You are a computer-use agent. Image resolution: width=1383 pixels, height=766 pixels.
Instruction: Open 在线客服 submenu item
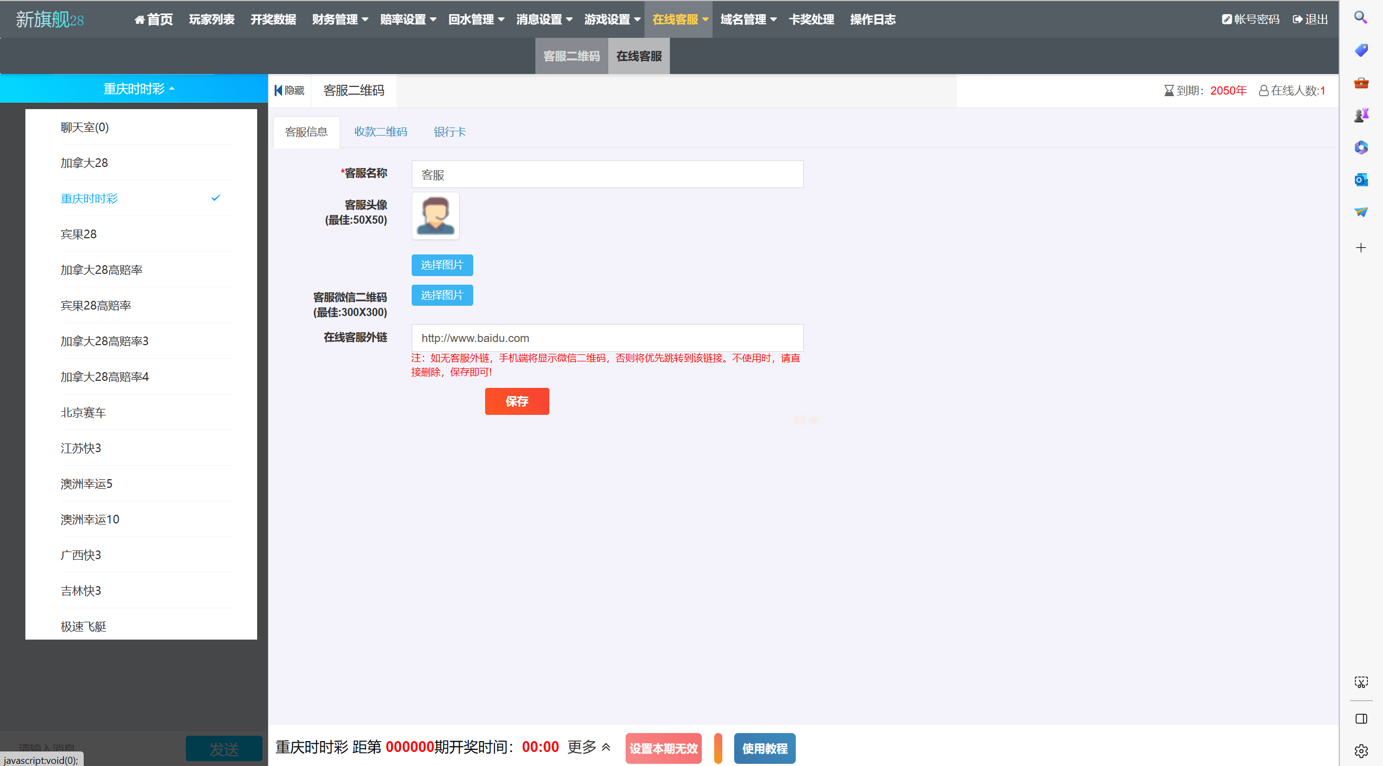pos(639,56)
